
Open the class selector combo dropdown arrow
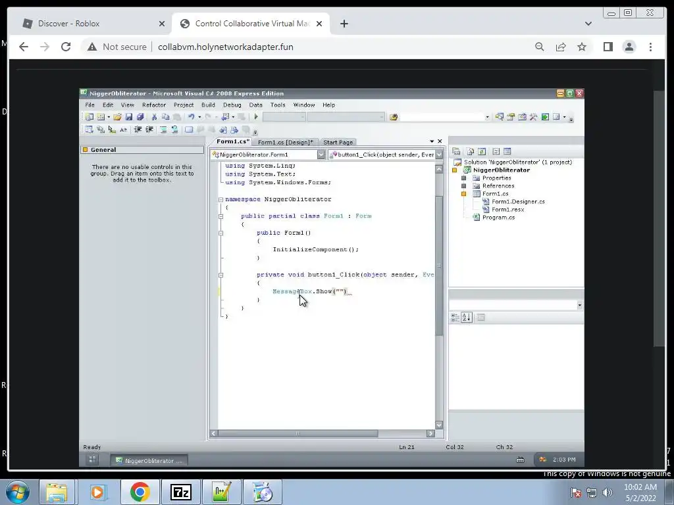(321, 155)
